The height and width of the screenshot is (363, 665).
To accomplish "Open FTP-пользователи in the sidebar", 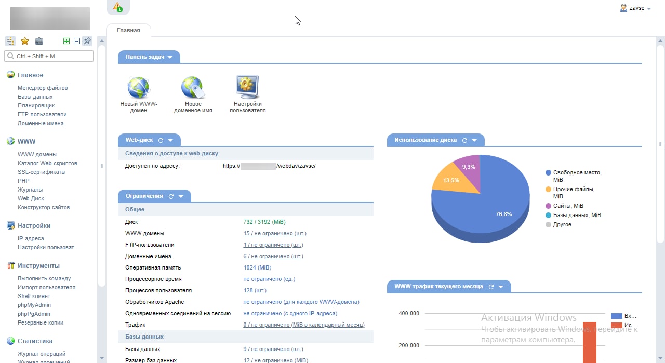I will click(x=42, y=115).
